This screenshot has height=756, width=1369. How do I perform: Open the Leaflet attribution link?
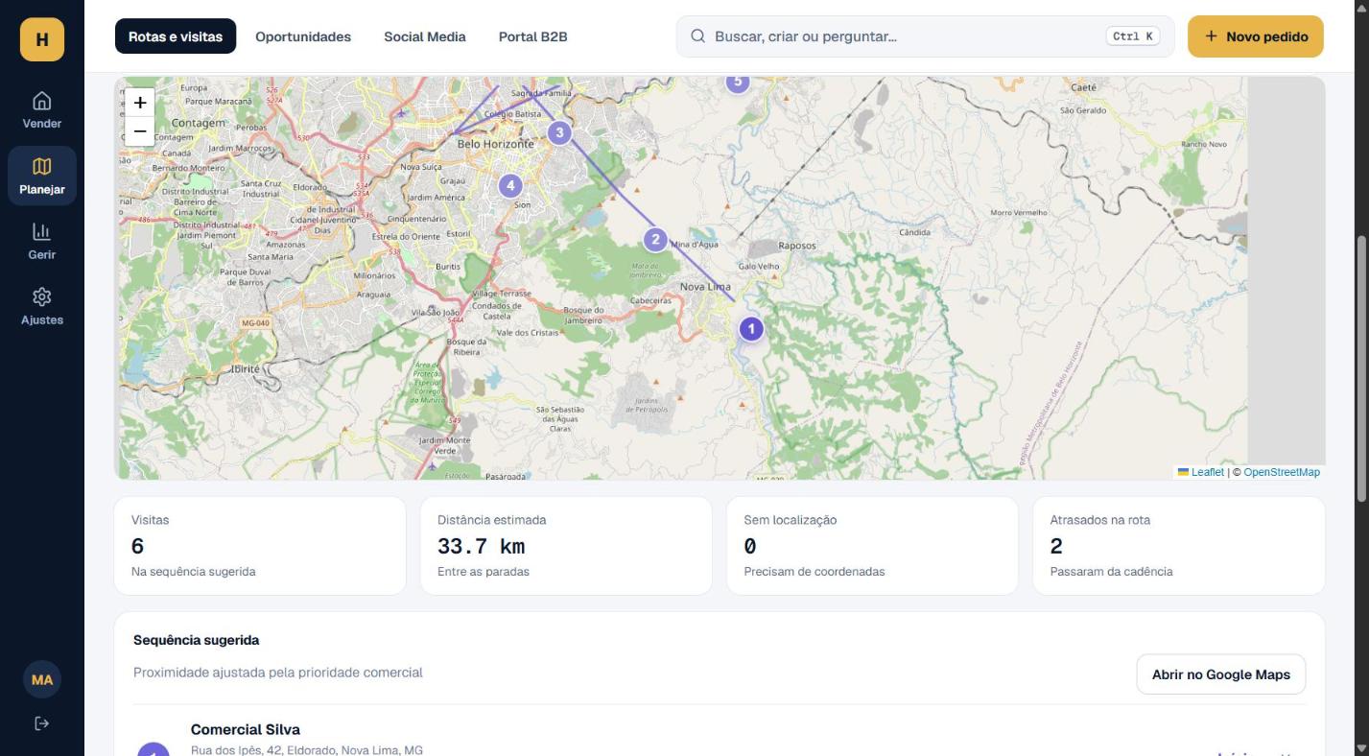click(x=1201, y=472)
